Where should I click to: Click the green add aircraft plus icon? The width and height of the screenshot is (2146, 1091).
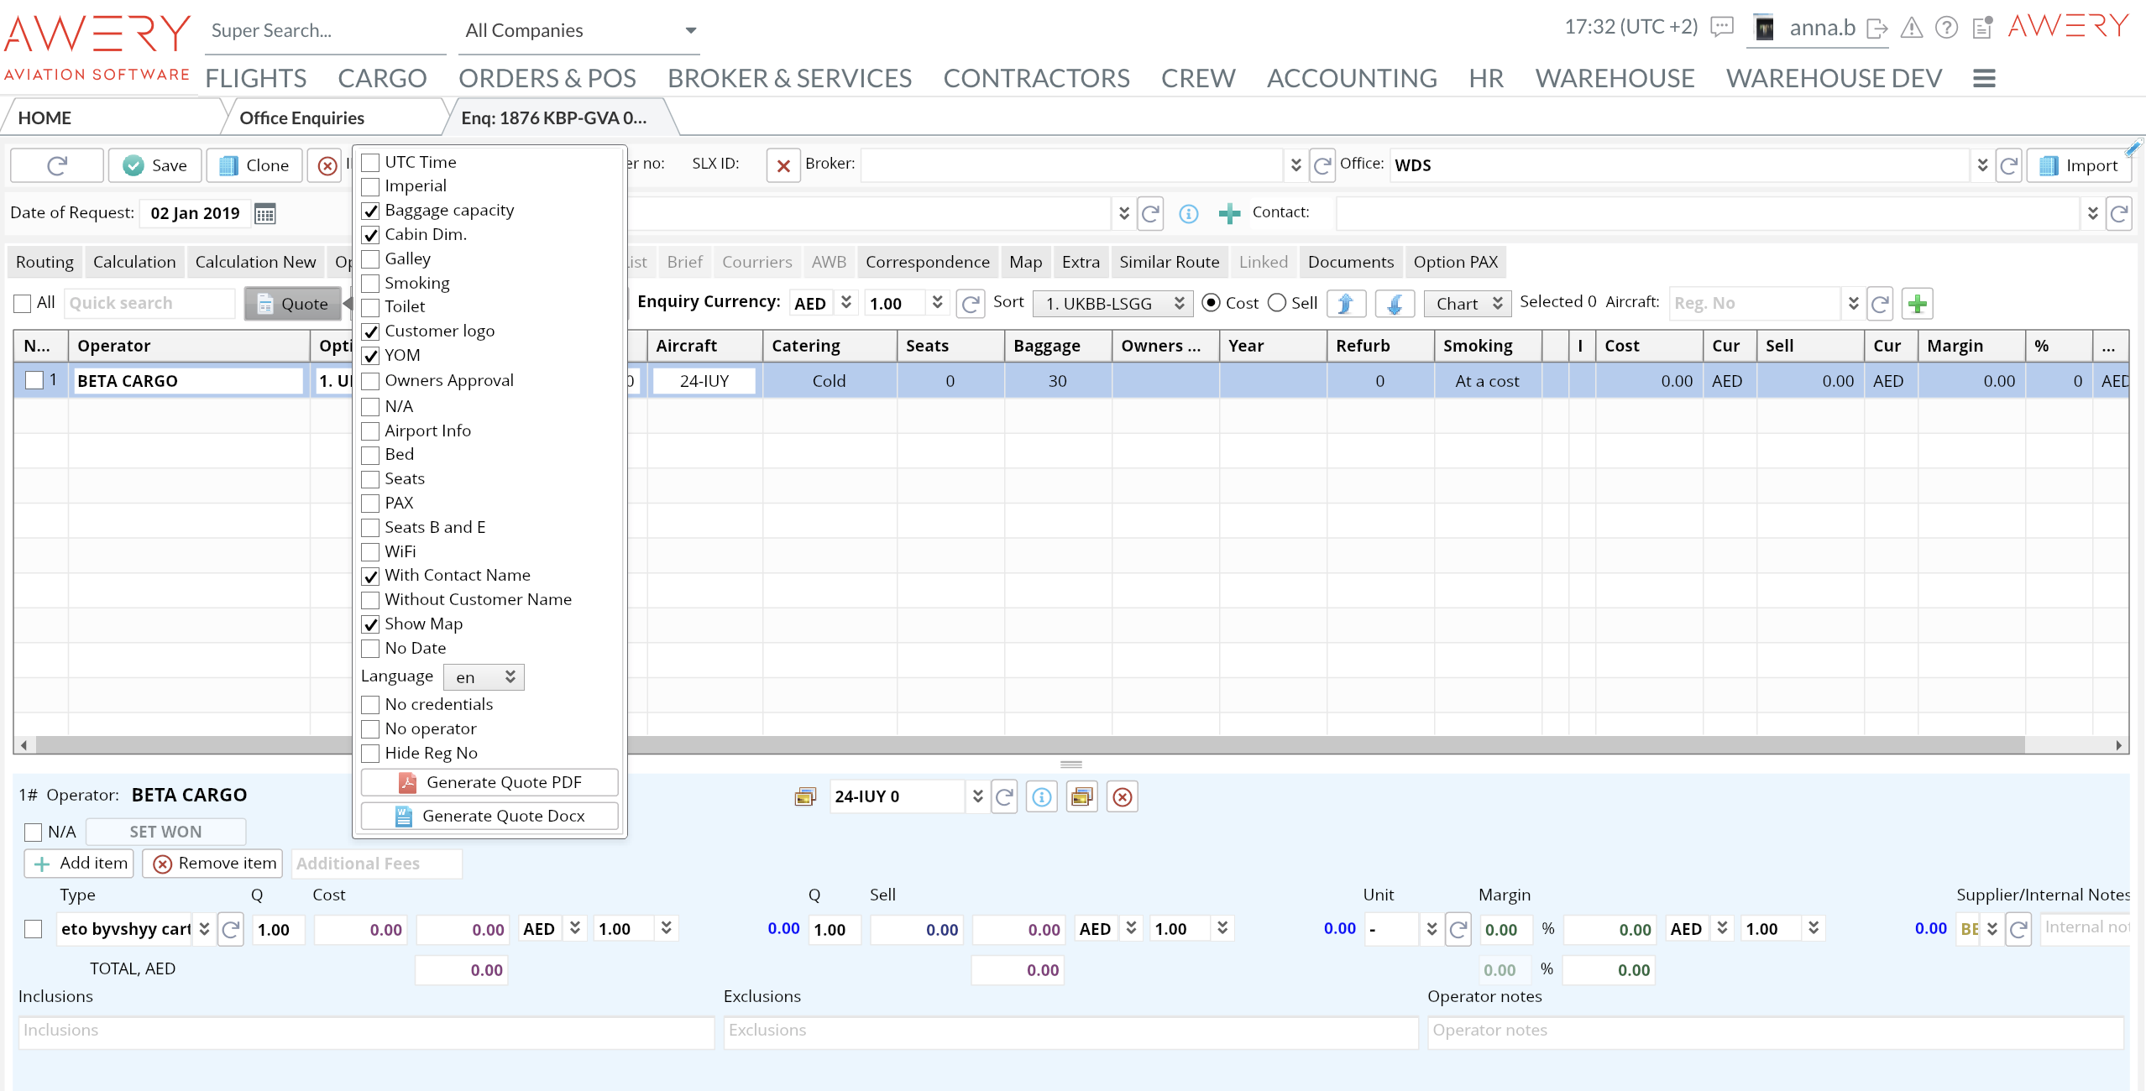[x=1917, y=304]
